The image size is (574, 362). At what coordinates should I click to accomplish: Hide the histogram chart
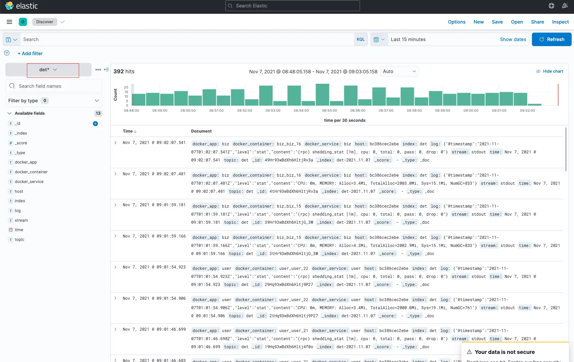(549, 71)
